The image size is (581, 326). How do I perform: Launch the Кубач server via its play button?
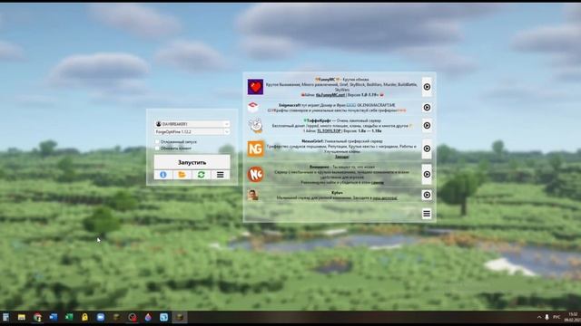(427, 195)
